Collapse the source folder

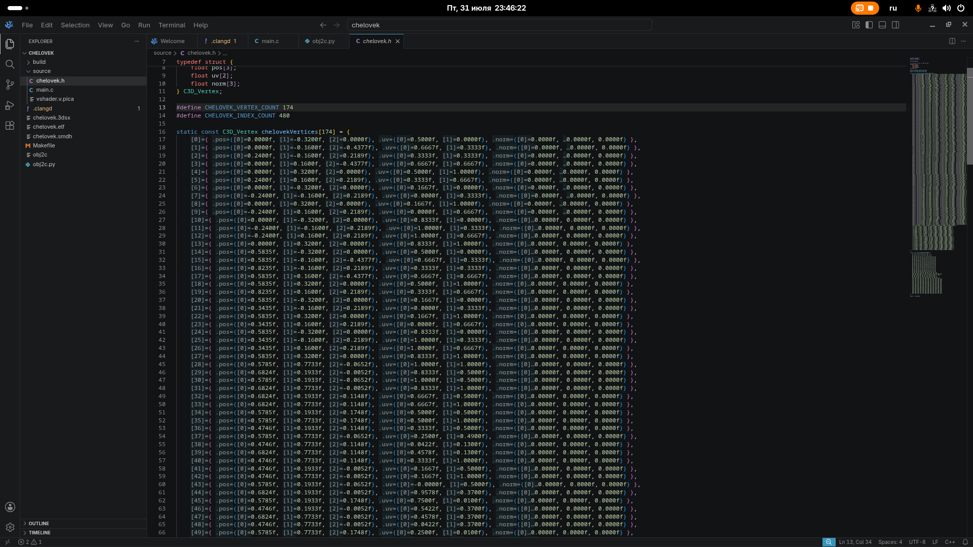click(x=83, y=71)
